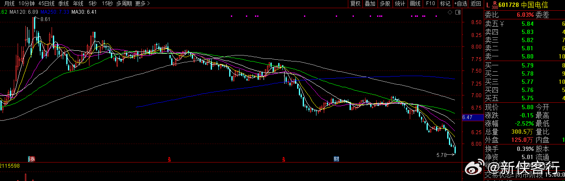Select 卖二 price 5.81

click(x=527, y=48)
